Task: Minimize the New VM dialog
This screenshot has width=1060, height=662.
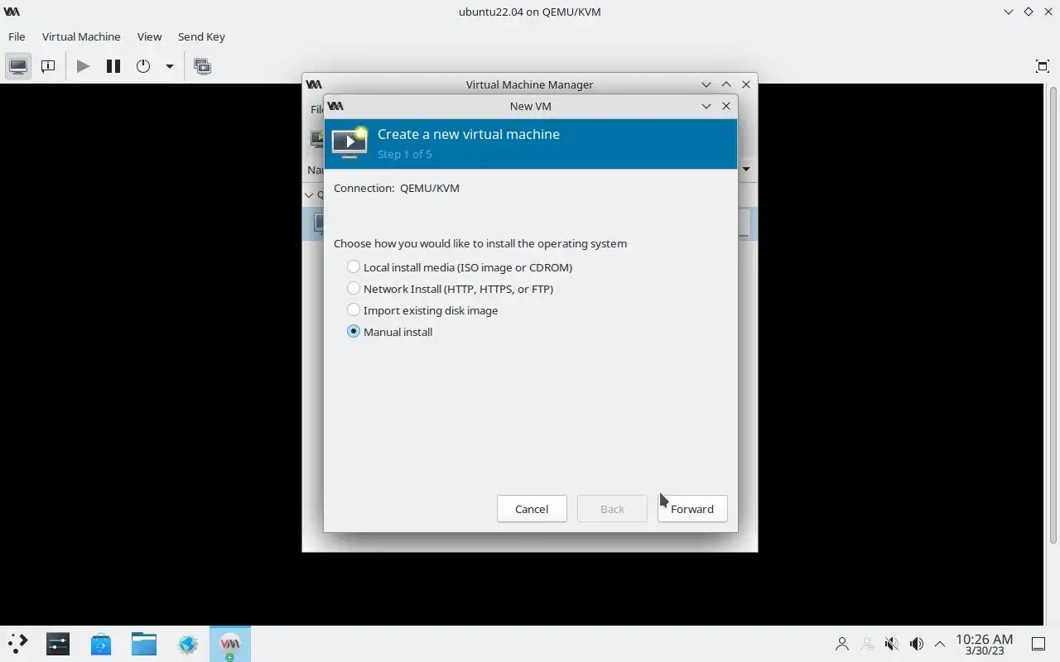Action: [706, 106]
